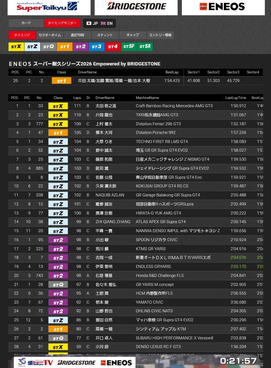
Task: Select TECHNO FIRST R8 LMS GT4 entry
Action: click(x=162, y=141)
